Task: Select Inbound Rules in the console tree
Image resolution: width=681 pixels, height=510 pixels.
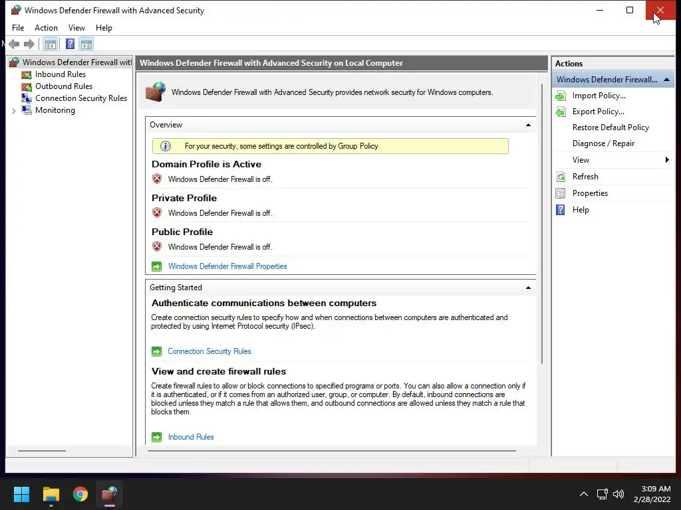Action: pyautogui.click(x=61, y=74)
